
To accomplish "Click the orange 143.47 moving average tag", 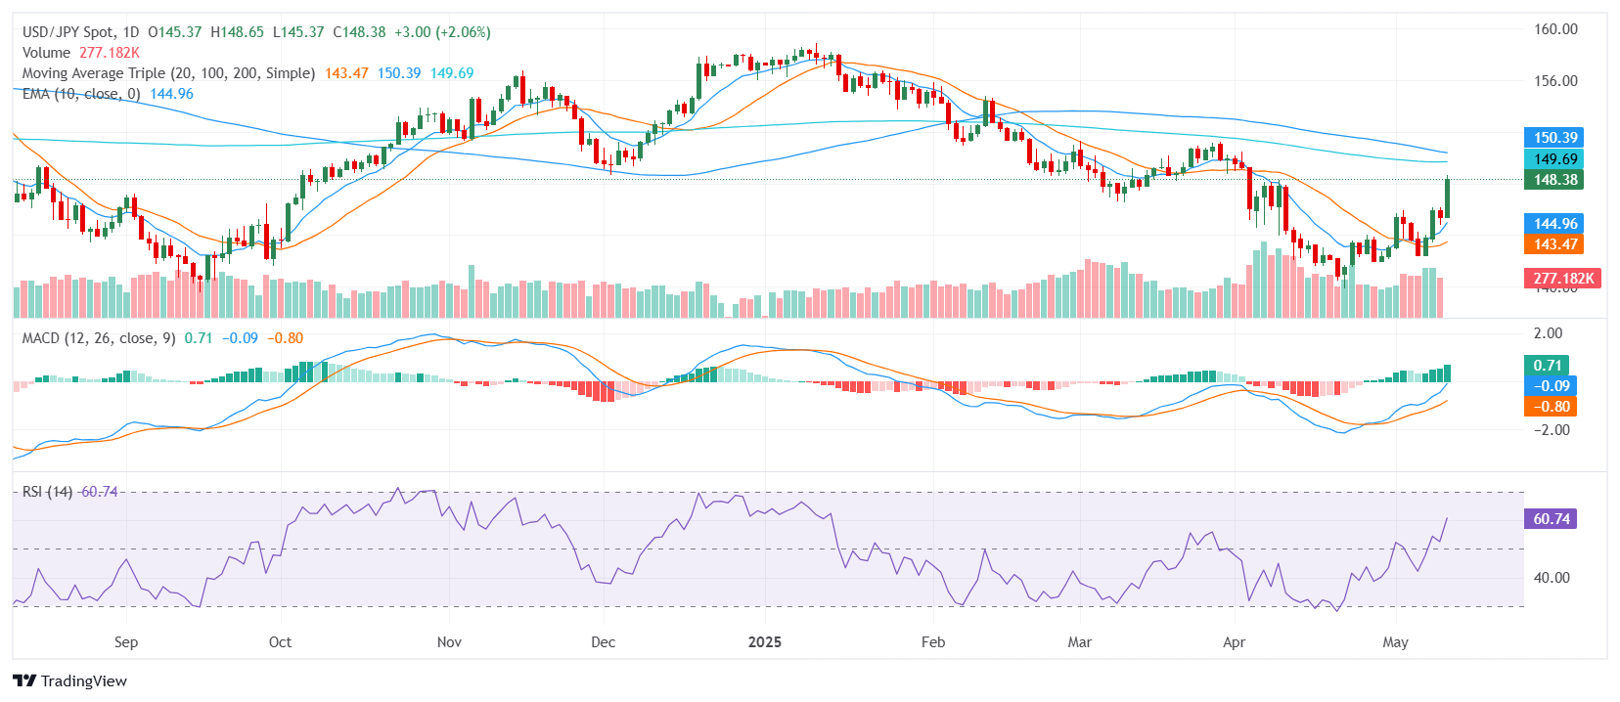I will [x=1553, y=244].
